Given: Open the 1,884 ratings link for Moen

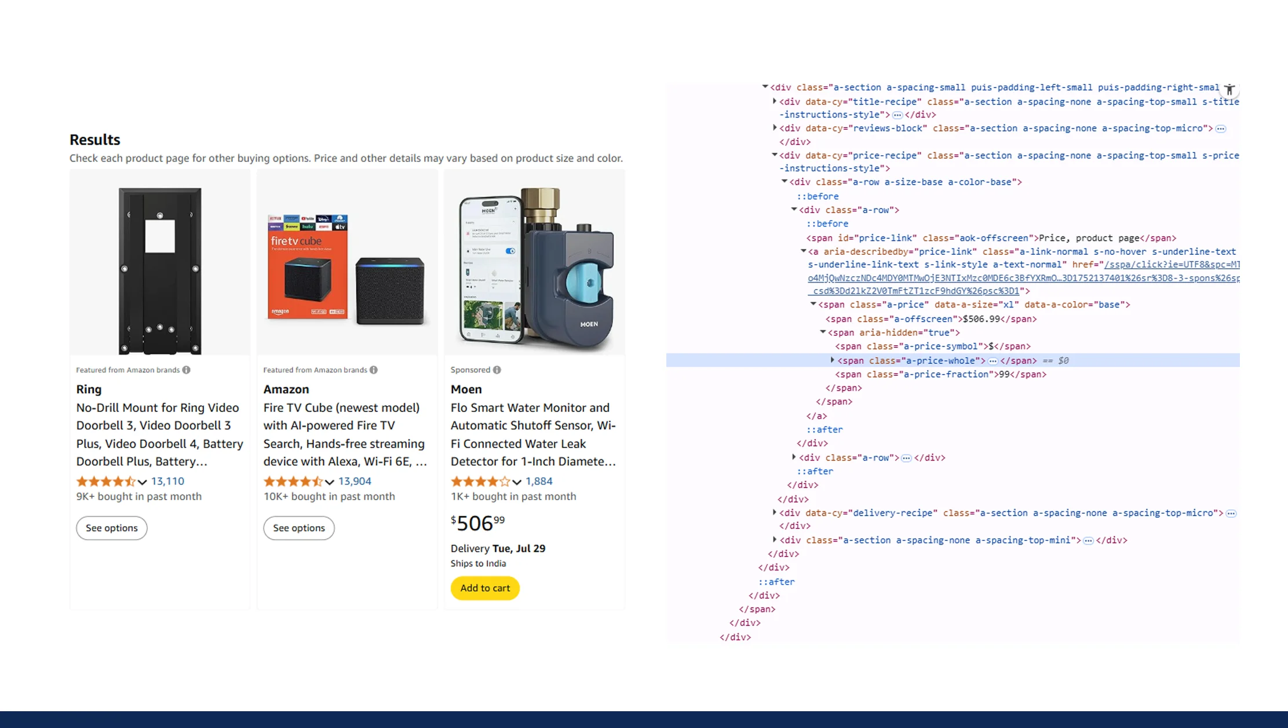Looking at the screenshot, I should coord(539,481).
